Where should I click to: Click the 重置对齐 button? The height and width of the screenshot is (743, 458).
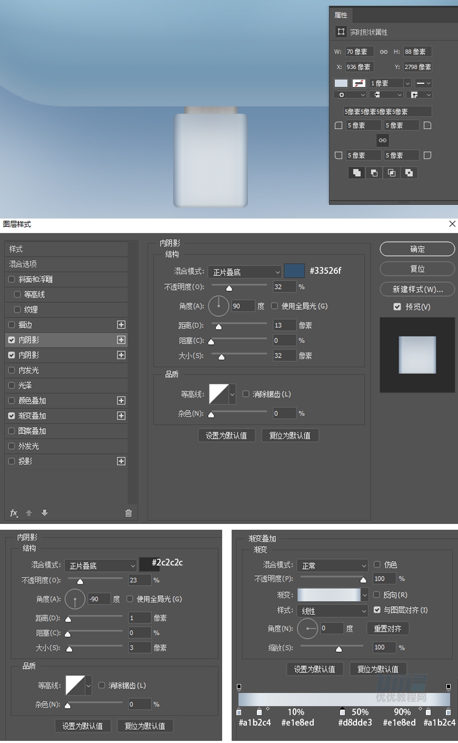point(387,629)
